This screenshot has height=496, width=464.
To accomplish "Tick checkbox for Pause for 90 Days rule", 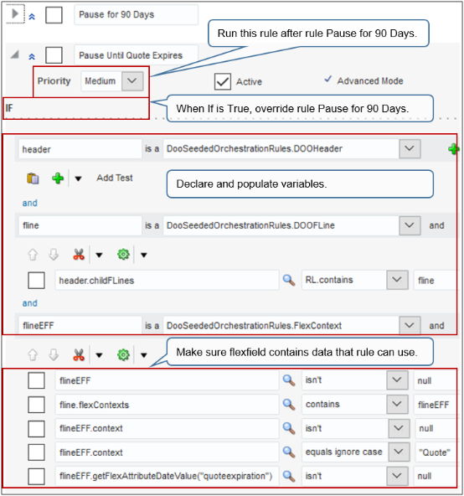I will [x=54, y=15].
